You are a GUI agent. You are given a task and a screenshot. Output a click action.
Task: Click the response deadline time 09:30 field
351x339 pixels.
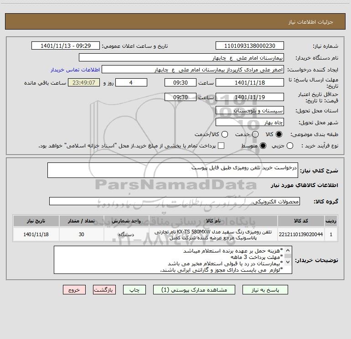[x=181, y=82]
